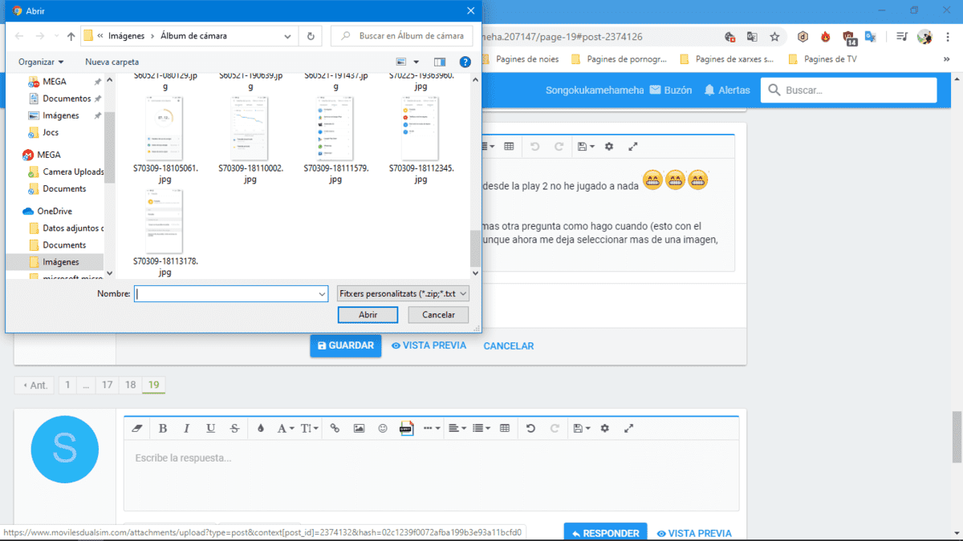The image size is (963, 541).
Task: Open Alertas notifications
Action: click(727, 90)
